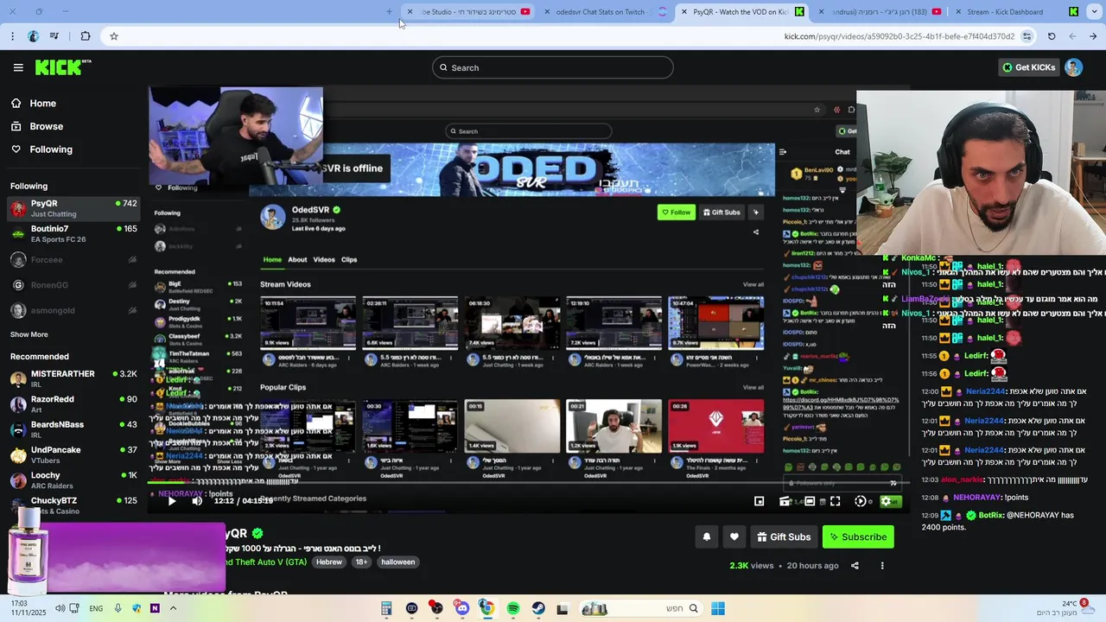Toggle theater mode in video controls
Screen dimensions: 1106x622
point(810,501)
